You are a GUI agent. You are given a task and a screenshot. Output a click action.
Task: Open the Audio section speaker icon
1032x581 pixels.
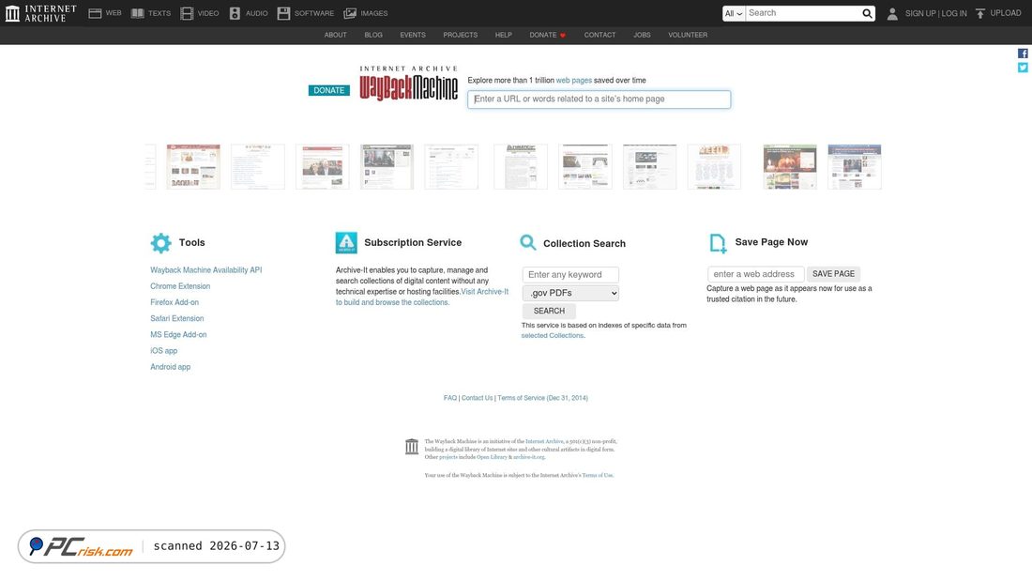(x=235, y=13)
